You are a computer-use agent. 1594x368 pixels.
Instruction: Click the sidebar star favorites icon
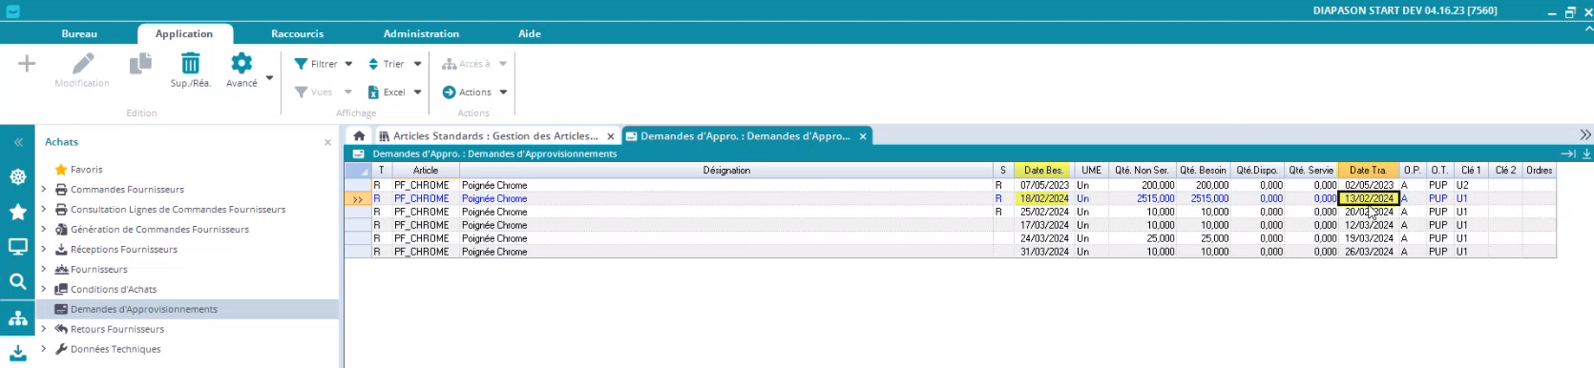tap(17, 212)
